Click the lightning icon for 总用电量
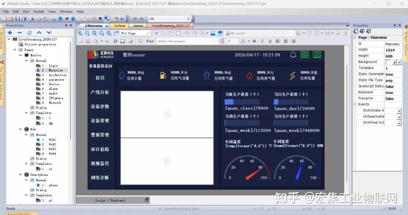Image resolution: width=408 pixels, height=215 pixels. pyautogui.click(x=292, y=76)
